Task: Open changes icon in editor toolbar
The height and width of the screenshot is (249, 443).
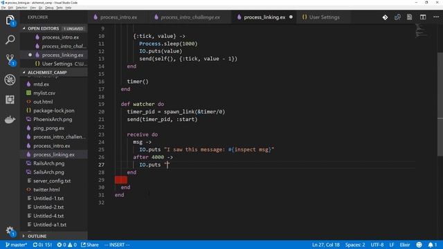Action: 397,17
